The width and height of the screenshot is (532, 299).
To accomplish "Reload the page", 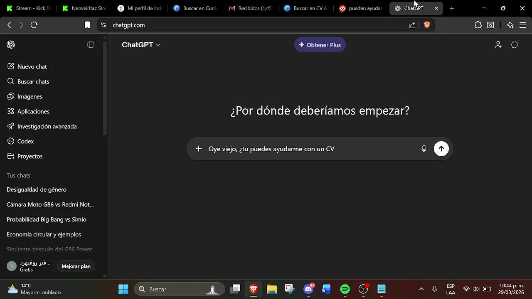I will [34, 25].
